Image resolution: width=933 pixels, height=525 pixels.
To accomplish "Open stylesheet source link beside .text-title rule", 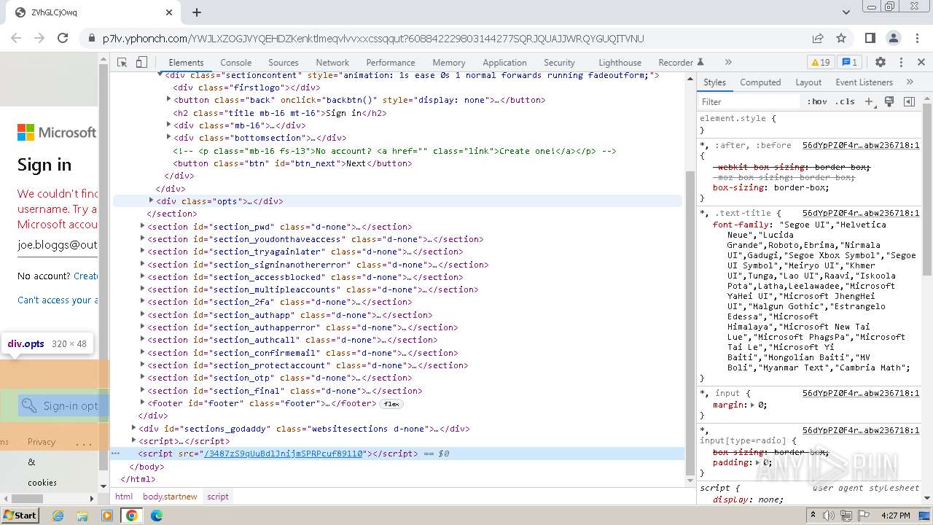I will [861, 213].
